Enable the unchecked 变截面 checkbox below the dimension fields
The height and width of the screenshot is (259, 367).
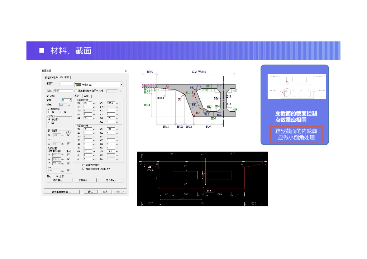84,165
